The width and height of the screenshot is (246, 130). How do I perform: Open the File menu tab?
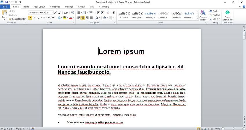tap(5, 6)
